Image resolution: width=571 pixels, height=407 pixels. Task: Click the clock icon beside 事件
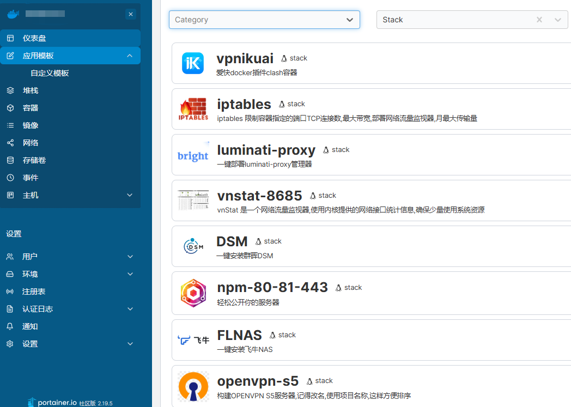[10, 178]
